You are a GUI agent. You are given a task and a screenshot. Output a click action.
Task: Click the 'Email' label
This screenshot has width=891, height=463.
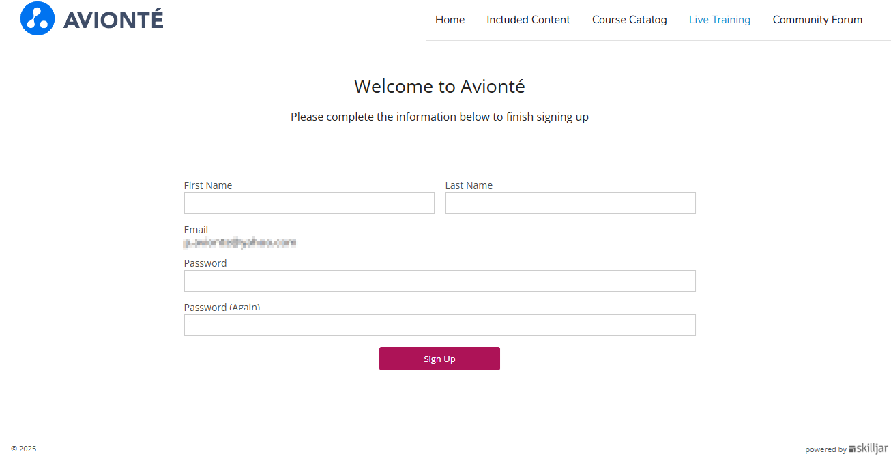tap(196, 230)
